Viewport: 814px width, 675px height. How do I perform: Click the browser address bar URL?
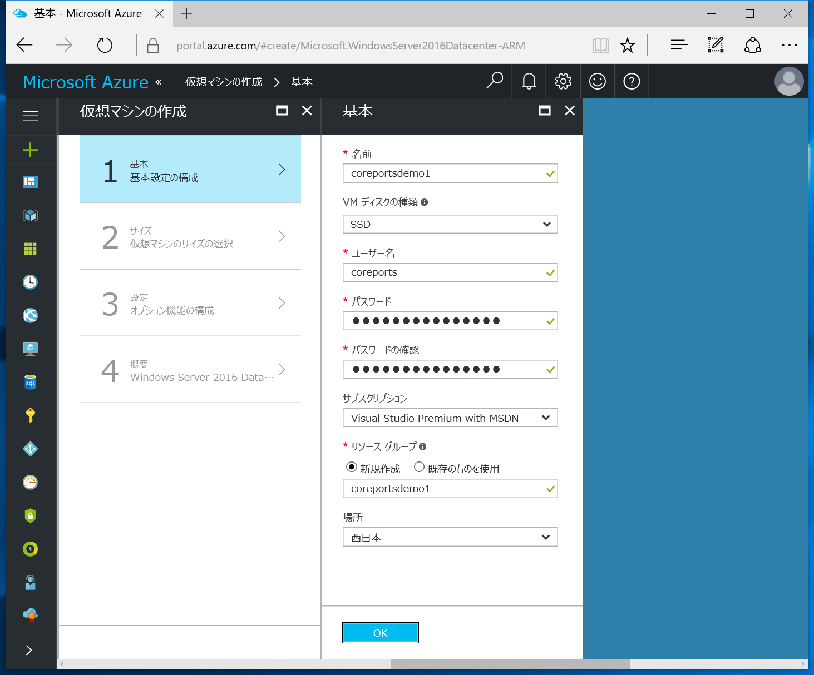click(351, 46)
